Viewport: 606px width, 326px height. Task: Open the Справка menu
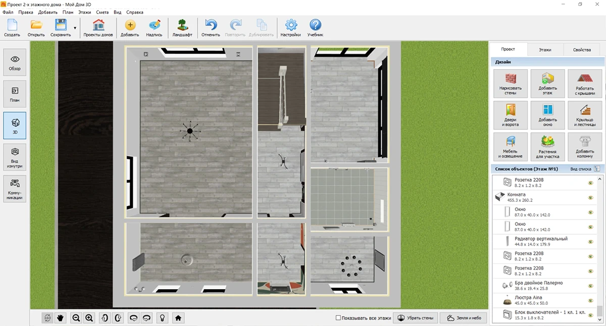click(x=134, y=12)
